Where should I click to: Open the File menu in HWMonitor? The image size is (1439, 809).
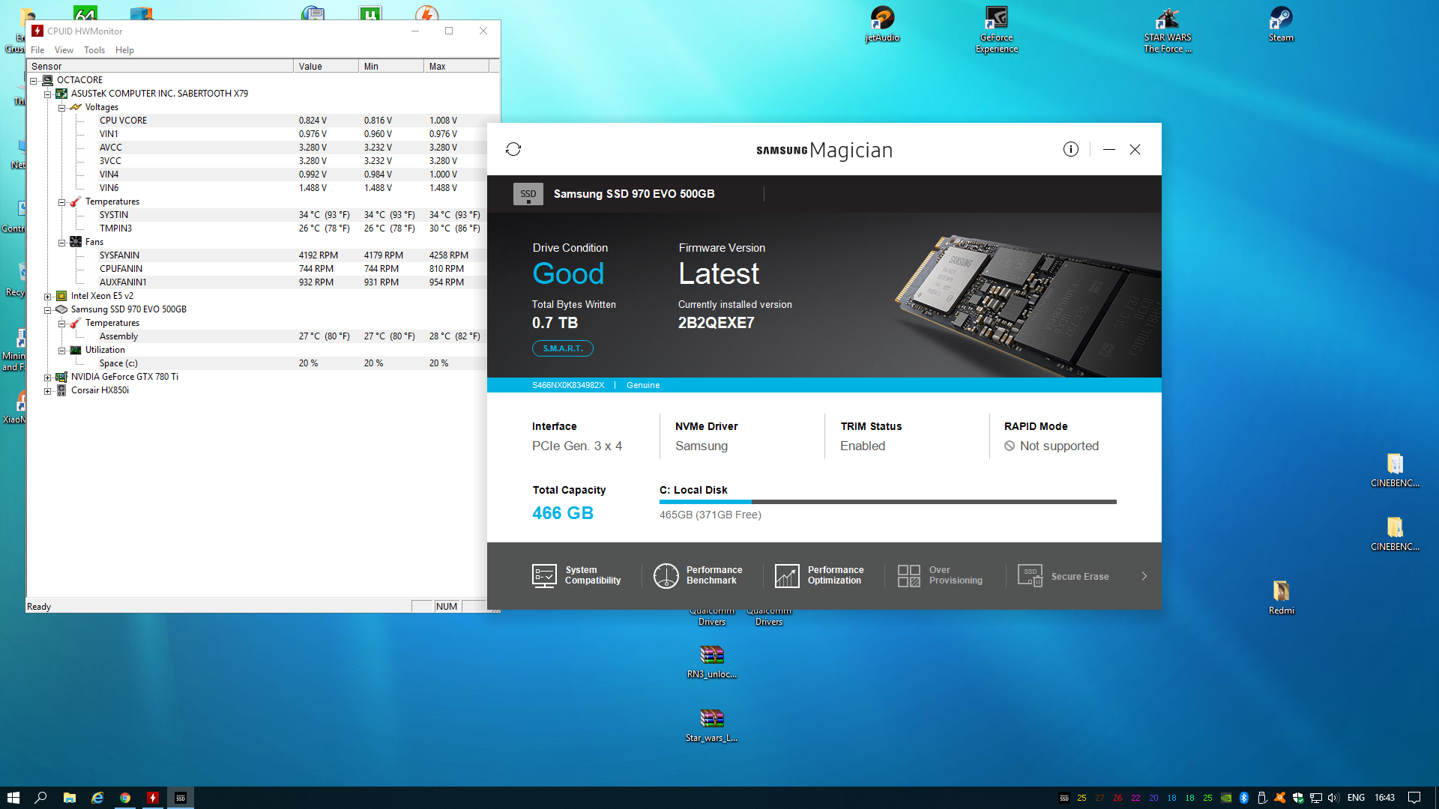(37, 50)
